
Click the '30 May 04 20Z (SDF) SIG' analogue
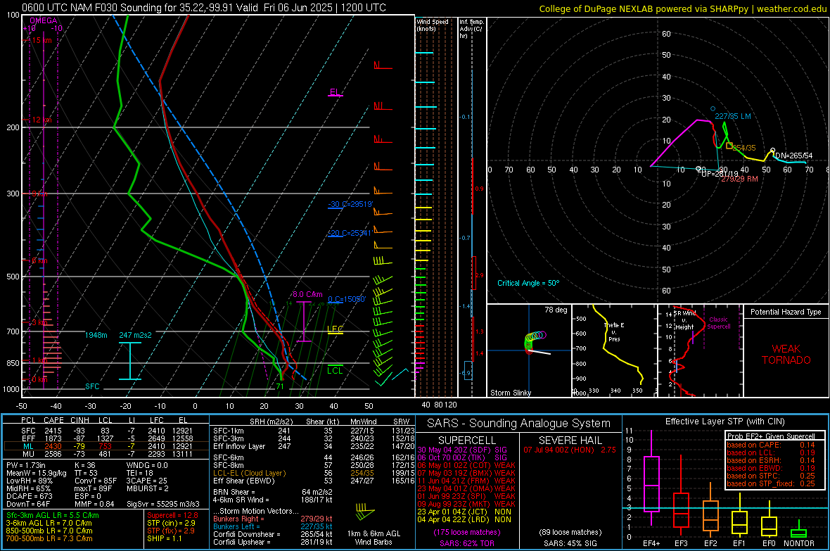point(462,450)
